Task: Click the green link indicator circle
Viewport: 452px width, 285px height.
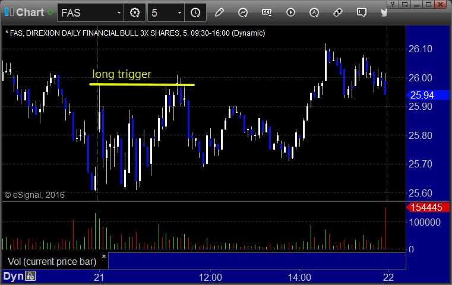Action: (x=50, y=12)
